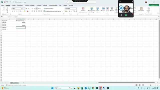The height and width of the screenshot is (90, 160).
Task: Apply the comma thousands separator style
Action: [71, 11]
